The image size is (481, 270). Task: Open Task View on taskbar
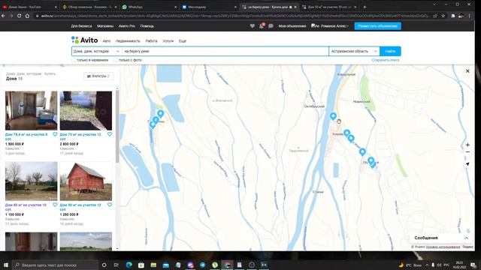click(116, 265)
